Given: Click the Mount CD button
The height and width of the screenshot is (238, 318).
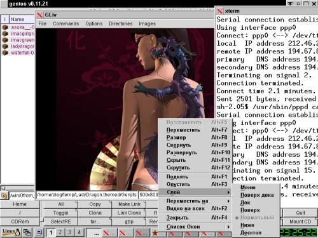Looking at the screenshot, I should (x=300, y=221).
